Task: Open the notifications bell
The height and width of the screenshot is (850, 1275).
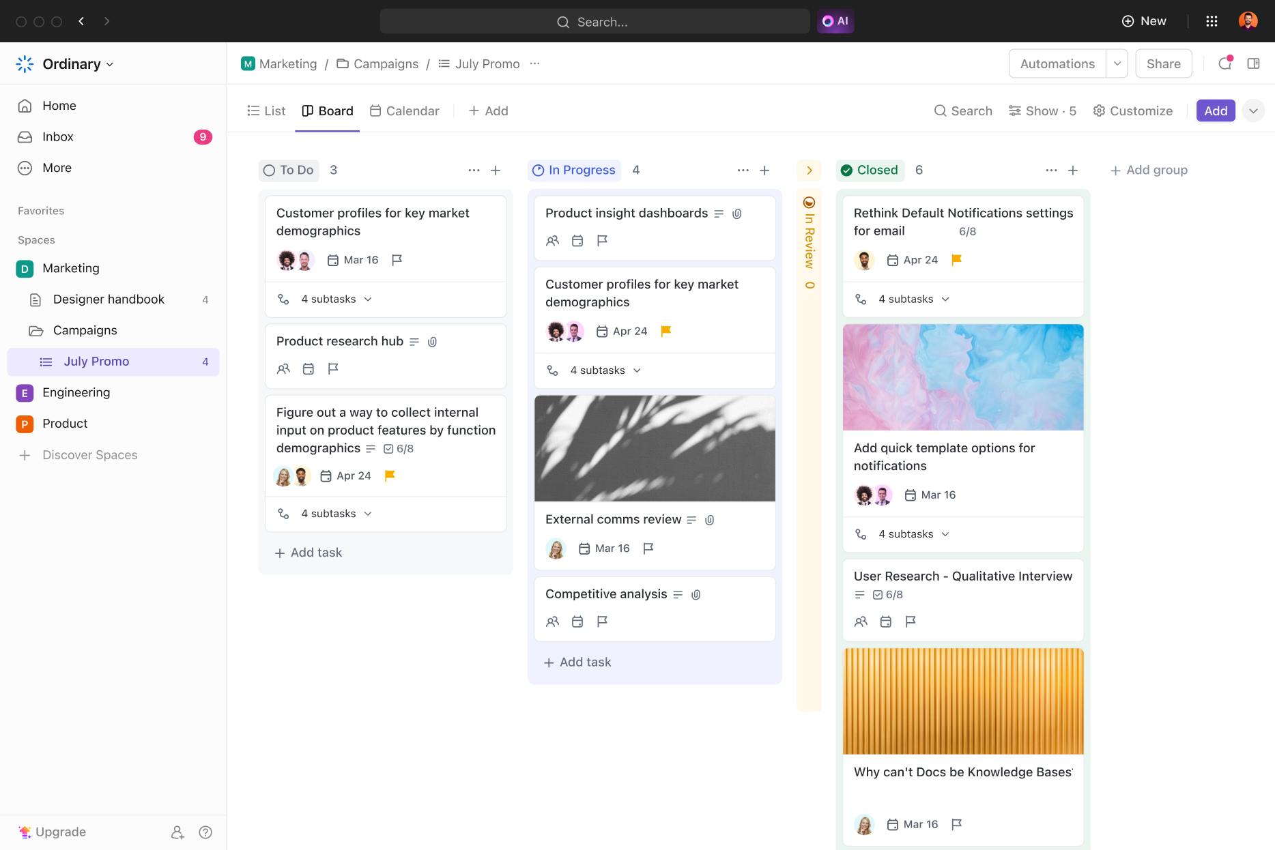Action: pos(1224,63)
